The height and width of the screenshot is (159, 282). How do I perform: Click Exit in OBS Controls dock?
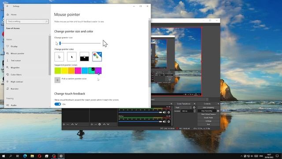208,125
